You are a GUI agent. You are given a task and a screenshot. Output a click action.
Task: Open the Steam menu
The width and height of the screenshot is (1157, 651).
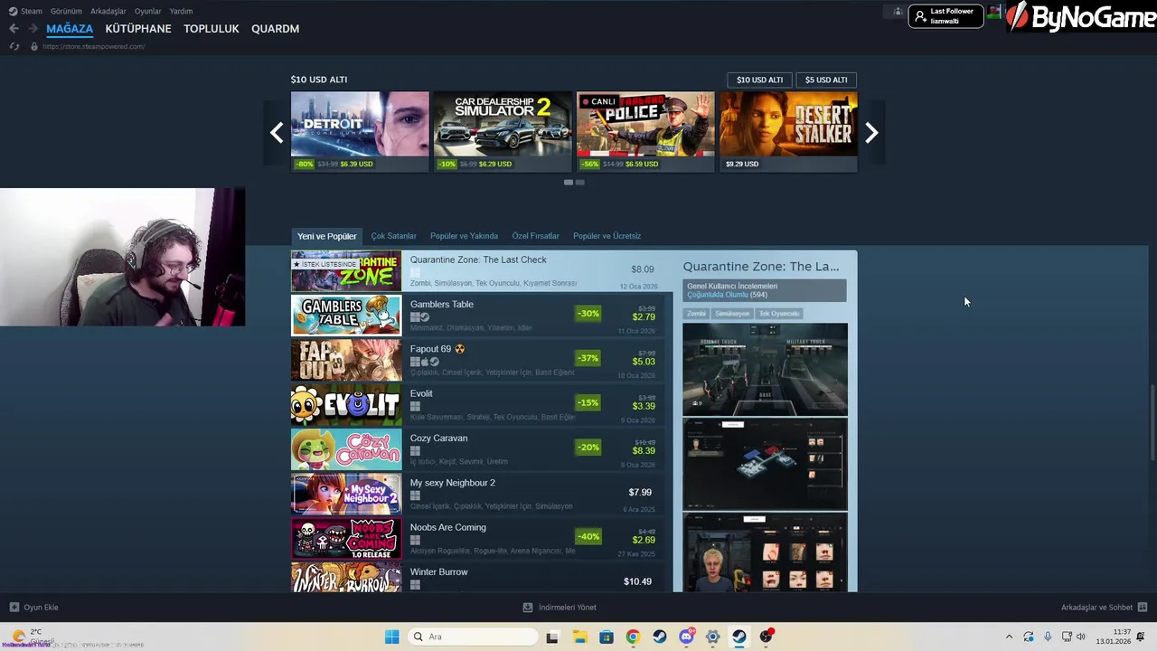[31, 11]
